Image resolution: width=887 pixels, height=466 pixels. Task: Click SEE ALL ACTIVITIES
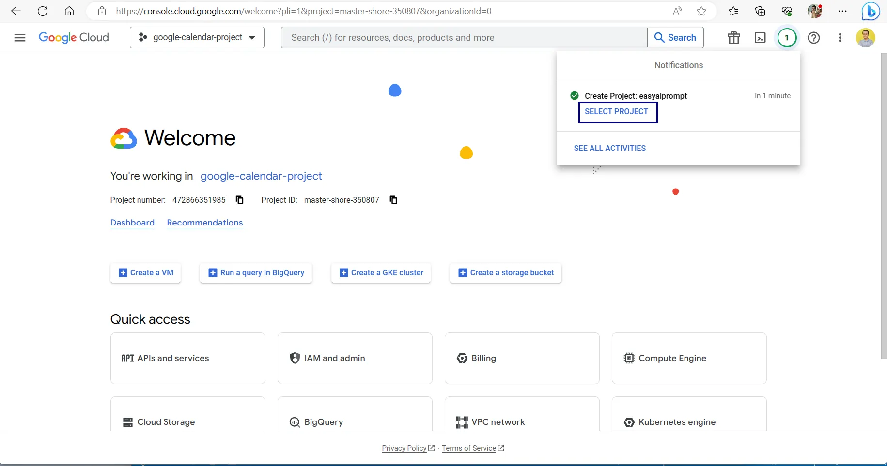[x=610, y=148]
